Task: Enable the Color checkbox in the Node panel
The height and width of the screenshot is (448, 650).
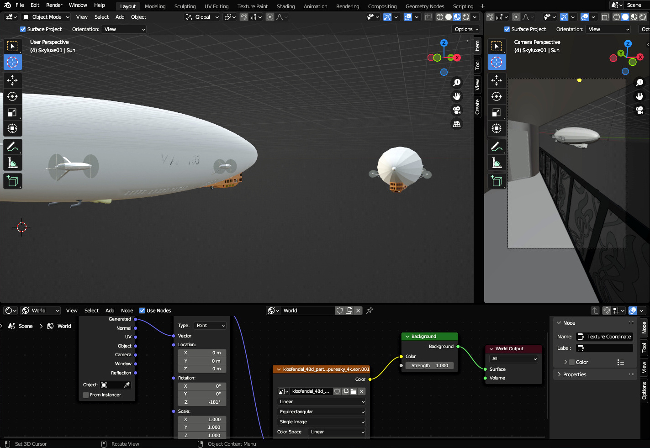Action: tap(572, 362)
